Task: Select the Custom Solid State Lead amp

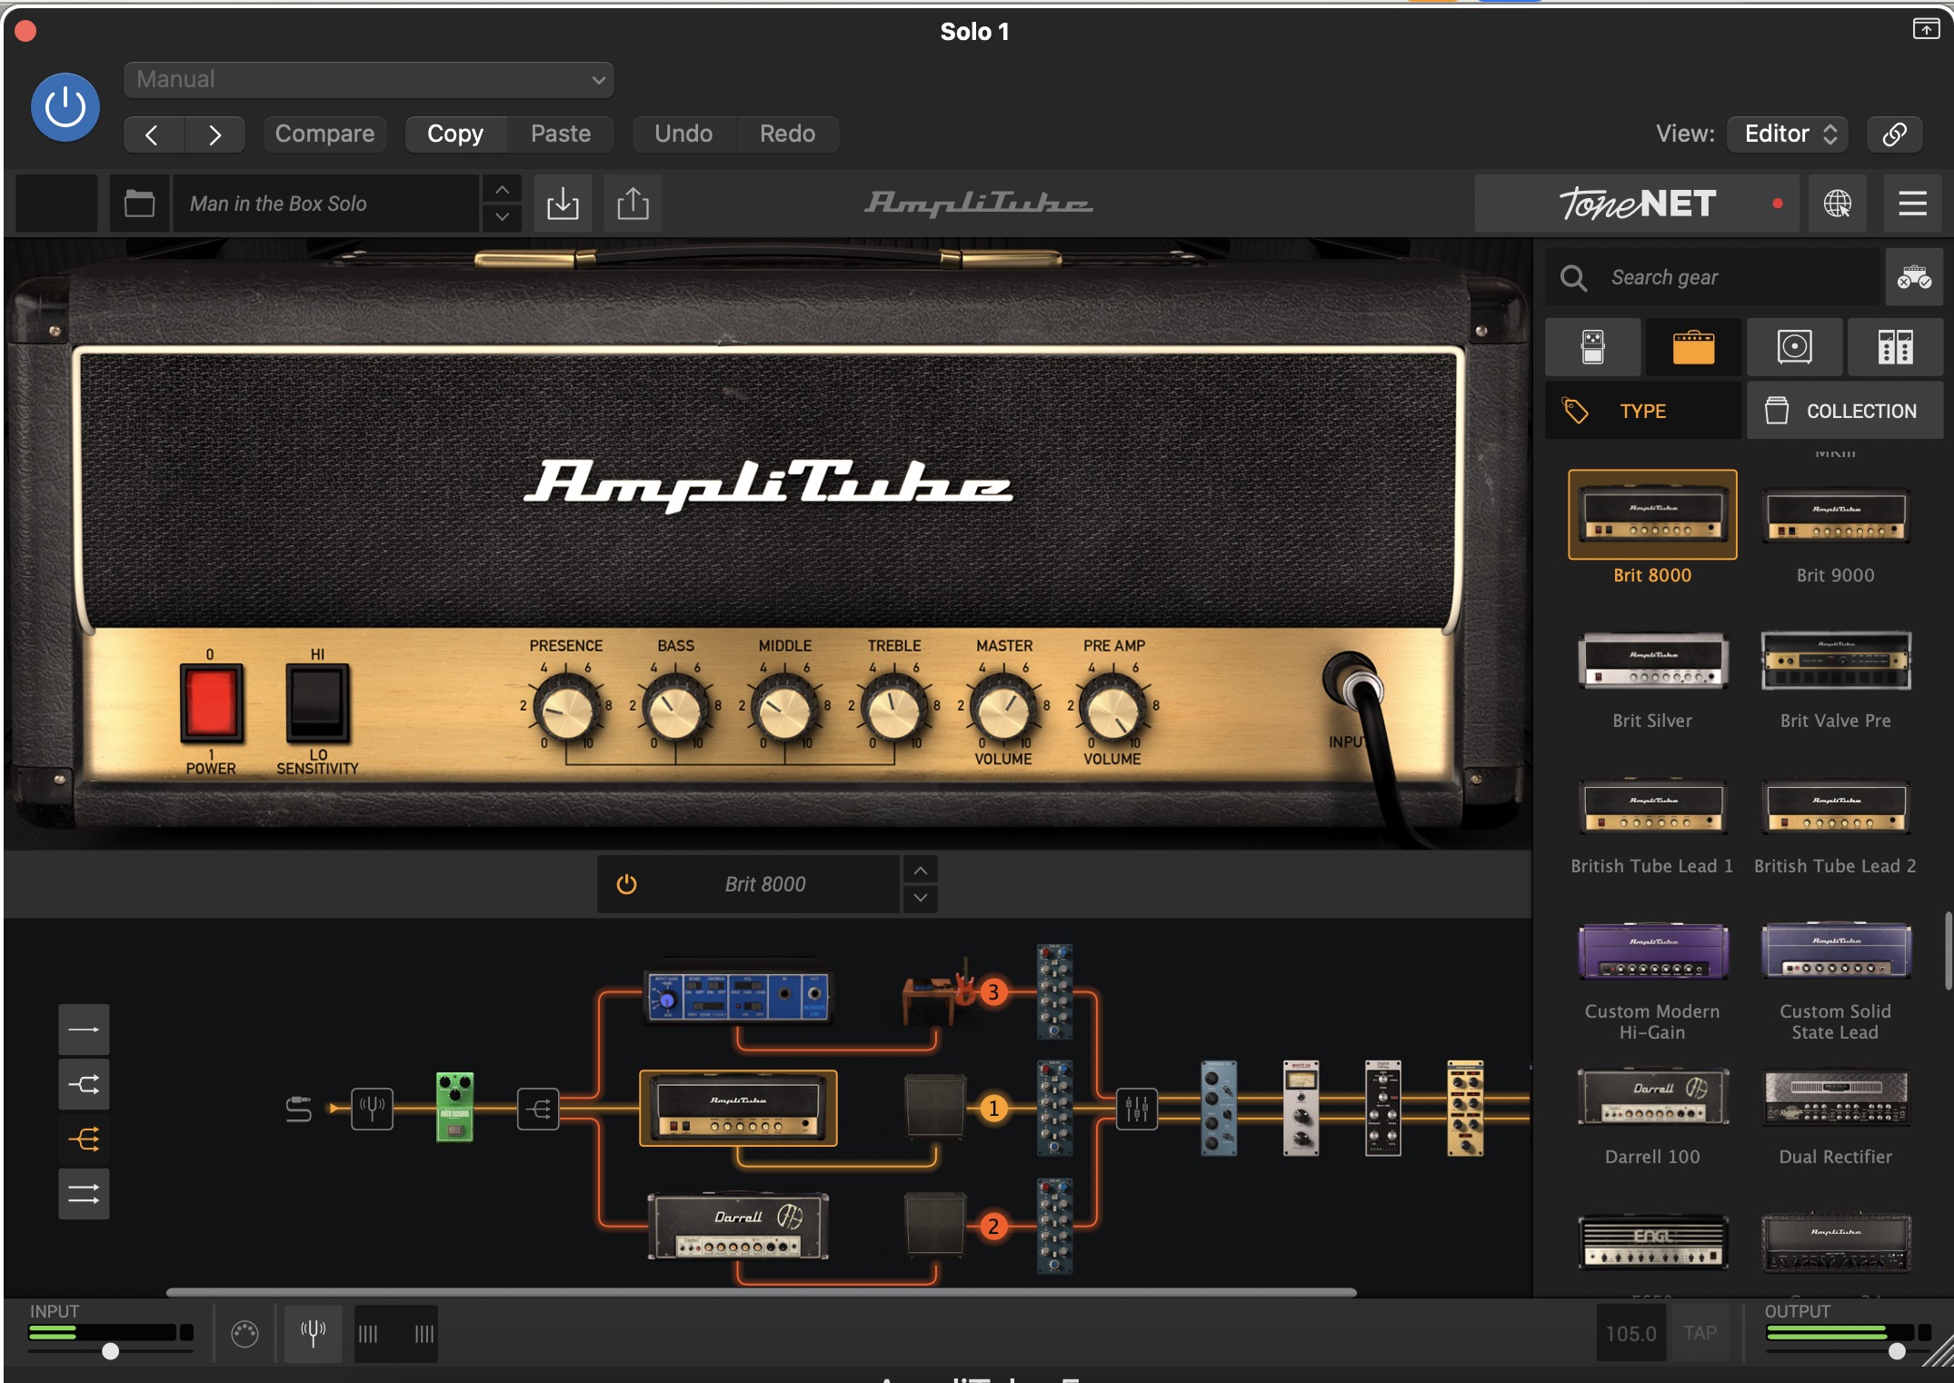Action: point(1835,951)
